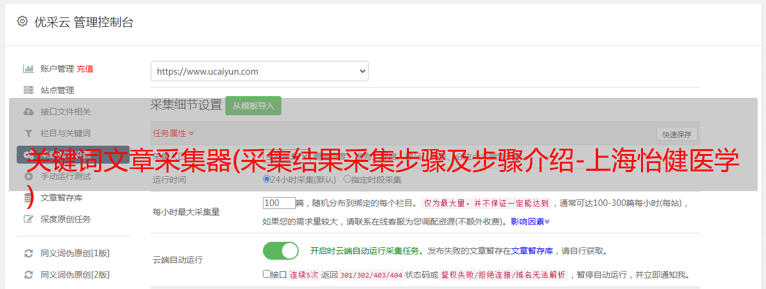Click the red 仅为最大量，并不保证一定能达到 note
Image resolution: width=766 pixels, height=289 pixels.
[x=487, y=204]
